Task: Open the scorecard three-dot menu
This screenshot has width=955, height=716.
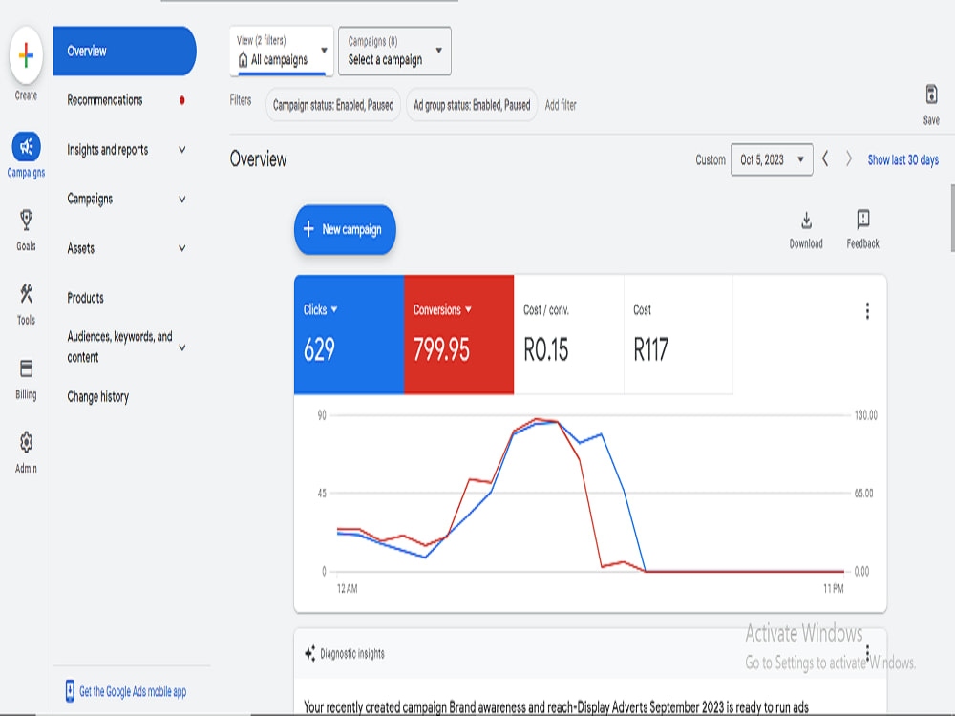Action: click(x=867, y=311)
